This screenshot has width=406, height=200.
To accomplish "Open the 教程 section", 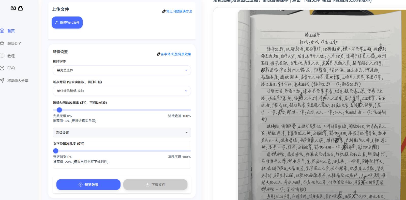I will [x=11, y=56].
